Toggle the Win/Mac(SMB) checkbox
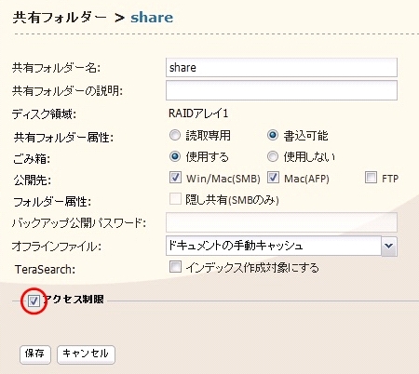 (x=175, y=178)
